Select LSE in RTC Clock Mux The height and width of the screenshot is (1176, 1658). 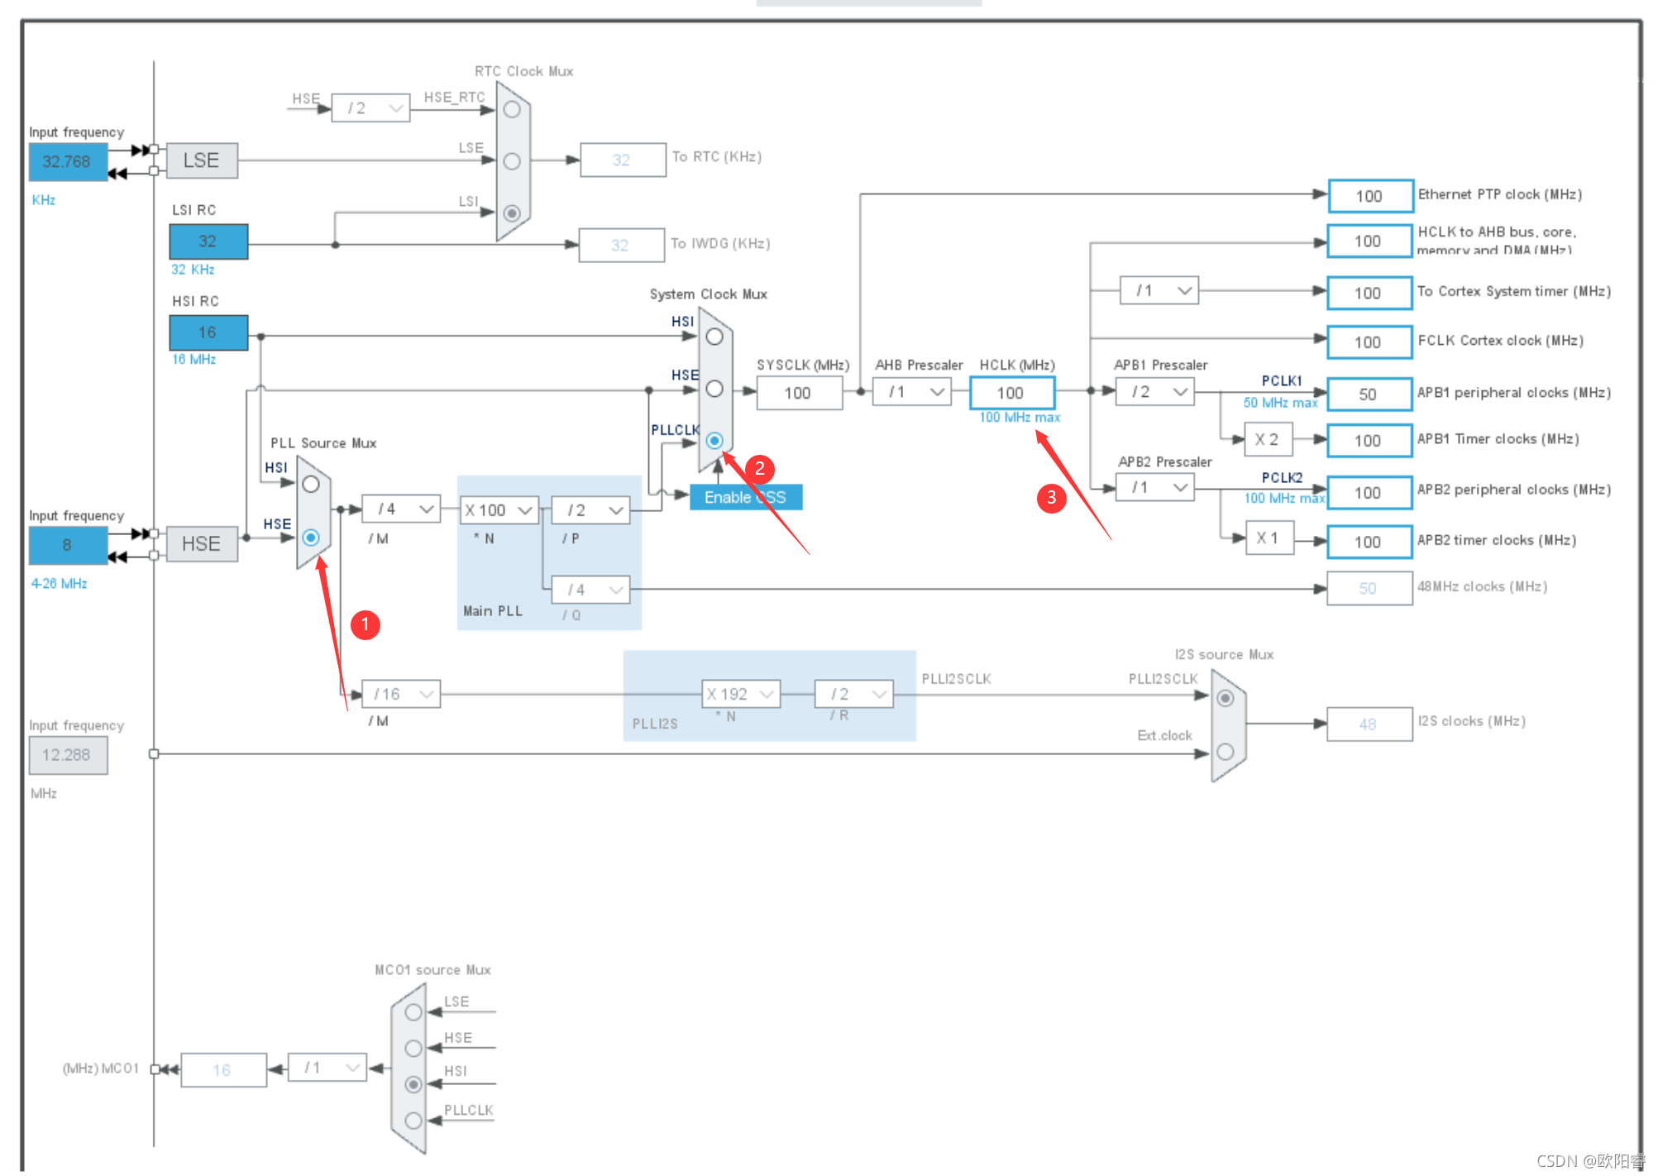[512, 161]
